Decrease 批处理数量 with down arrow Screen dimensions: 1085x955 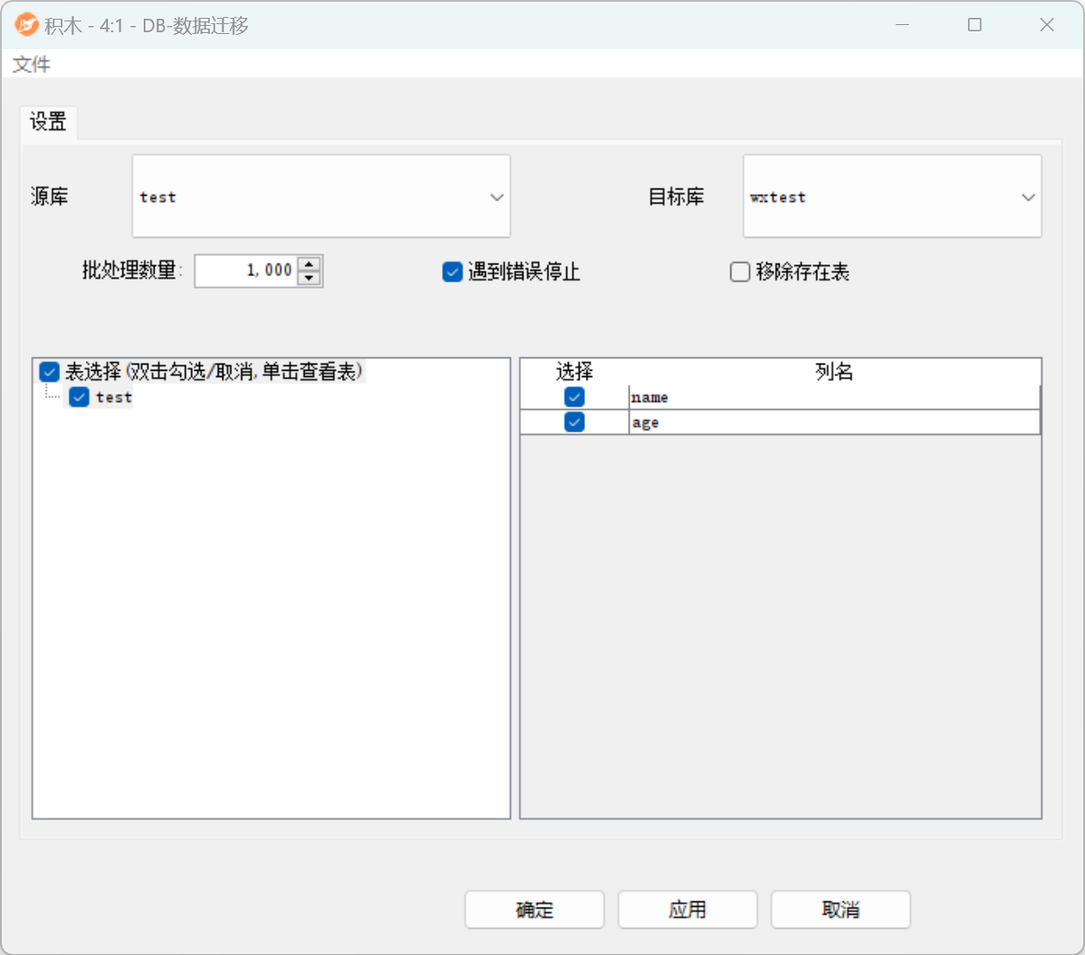click(x=309, y=278)
